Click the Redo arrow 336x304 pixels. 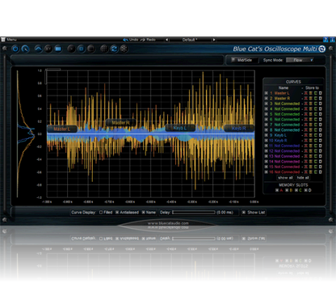click(143, 40)
